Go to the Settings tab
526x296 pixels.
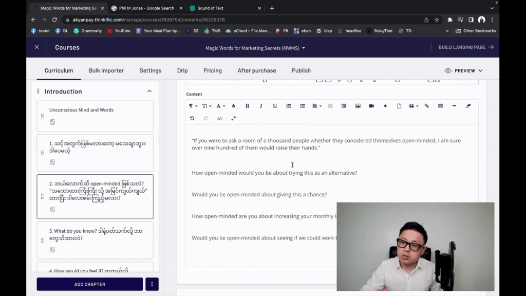[151, 70]
